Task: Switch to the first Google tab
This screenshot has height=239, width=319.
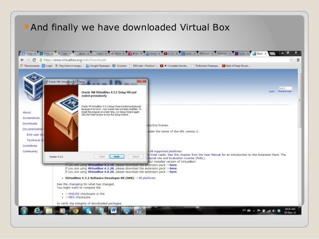Action: pos(29,53)
